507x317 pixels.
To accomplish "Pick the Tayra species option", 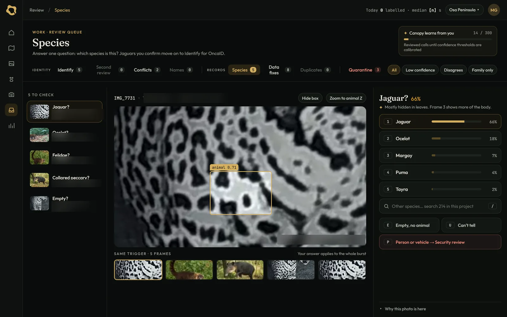I will point(440,189).
